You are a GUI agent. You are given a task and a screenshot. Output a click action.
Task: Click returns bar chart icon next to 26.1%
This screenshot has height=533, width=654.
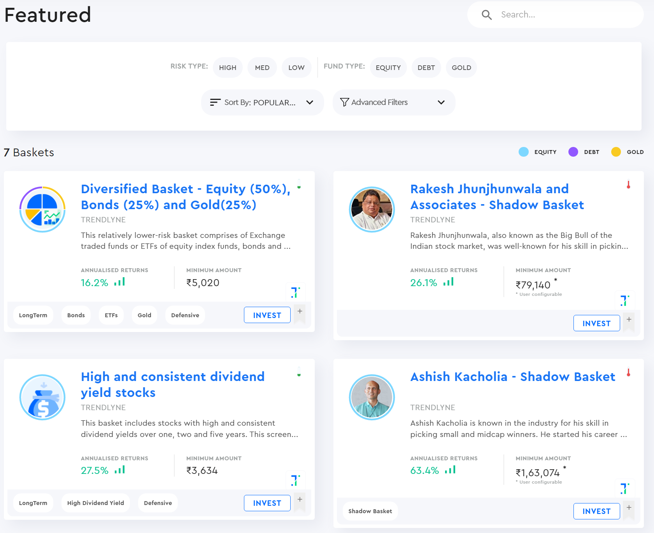click(x=449, y=281)
